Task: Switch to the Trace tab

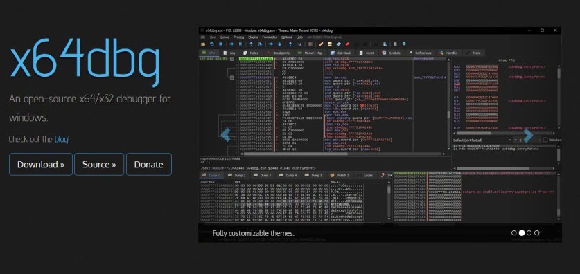Action: (474, 53)
